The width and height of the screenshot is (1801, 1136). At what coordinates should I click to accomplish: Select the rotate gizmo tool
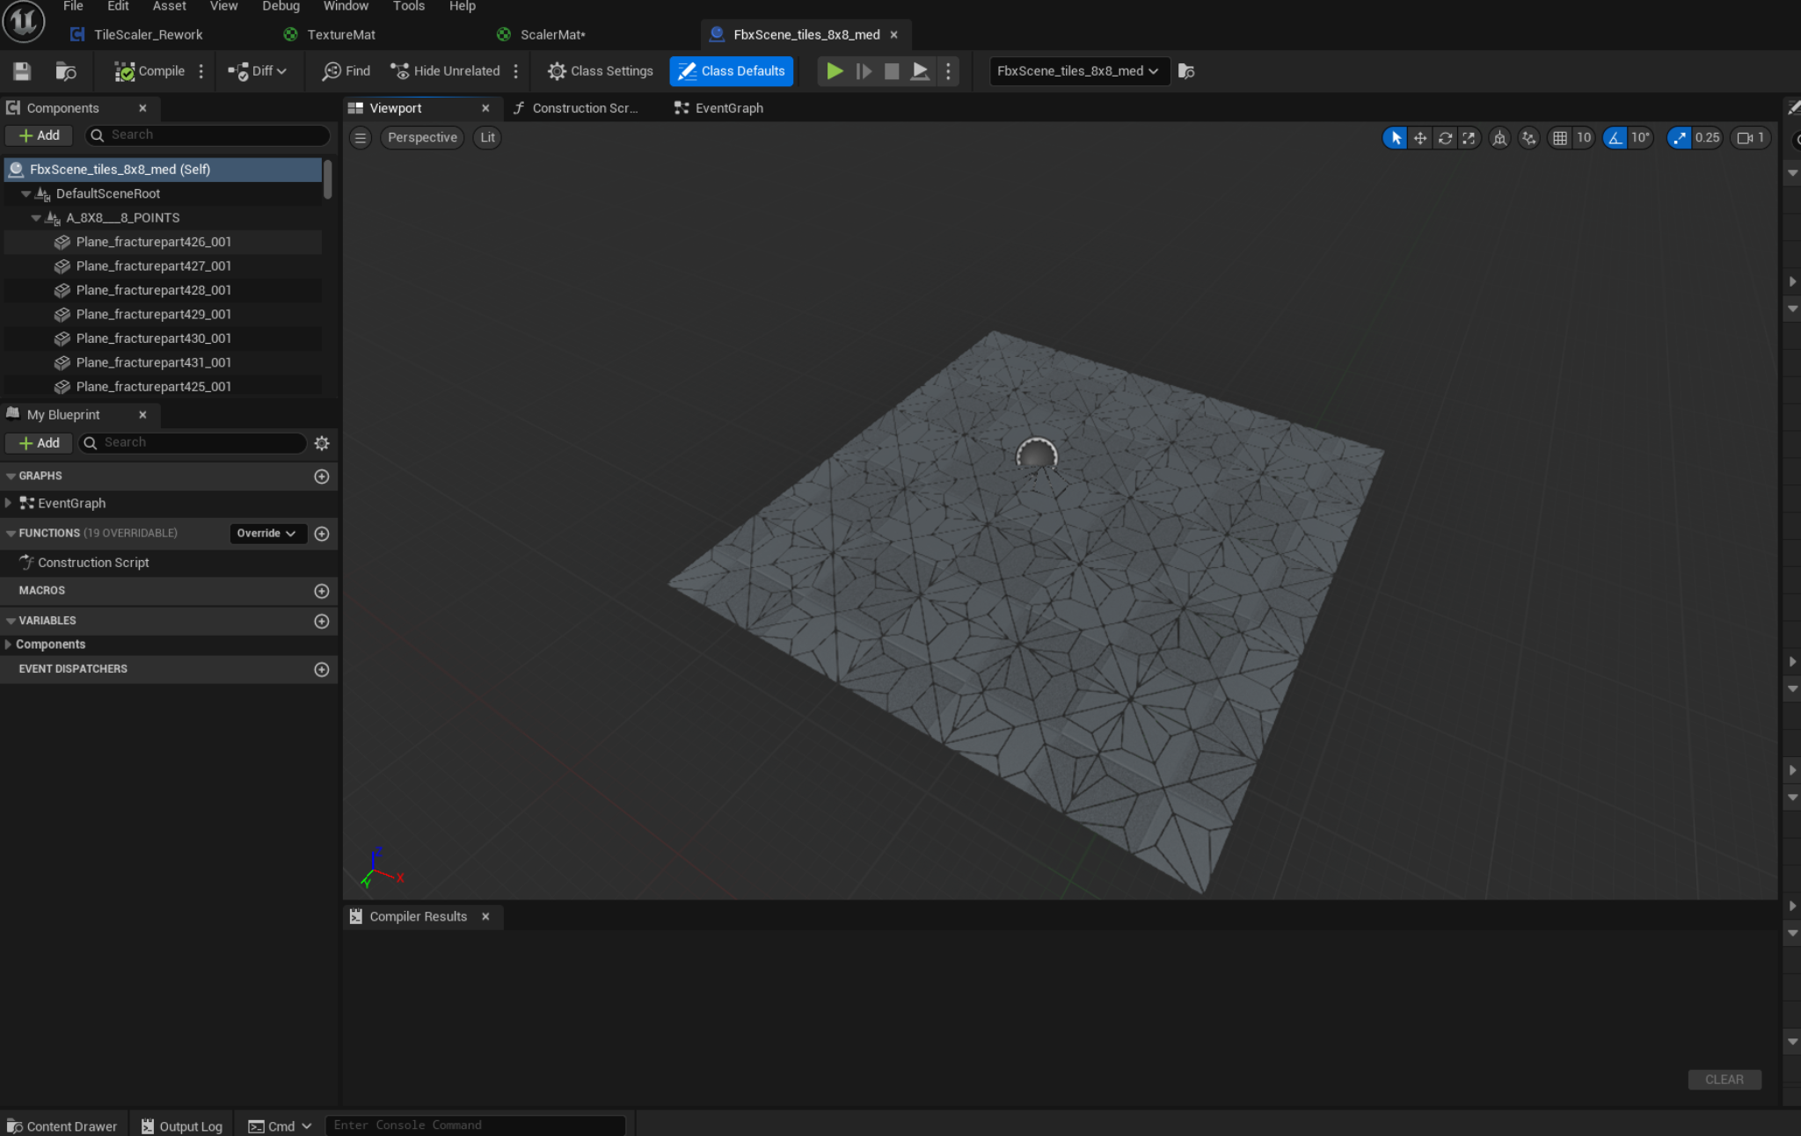point(1445,138)
